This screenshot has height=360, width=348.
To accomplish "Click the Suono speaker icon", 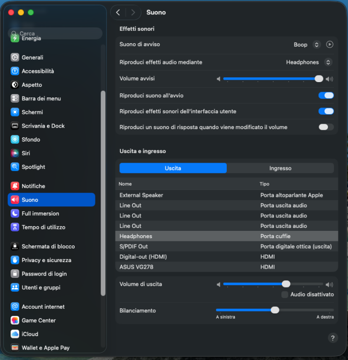I will 15,200.
